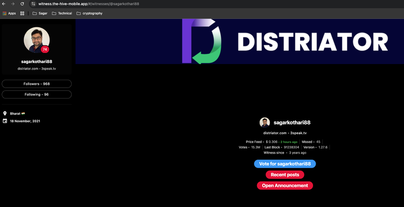Image resolution: width=404 pixels, height=207 pixels.
Task: Show the Followers - 968 list
Action: tap(36, 84)
